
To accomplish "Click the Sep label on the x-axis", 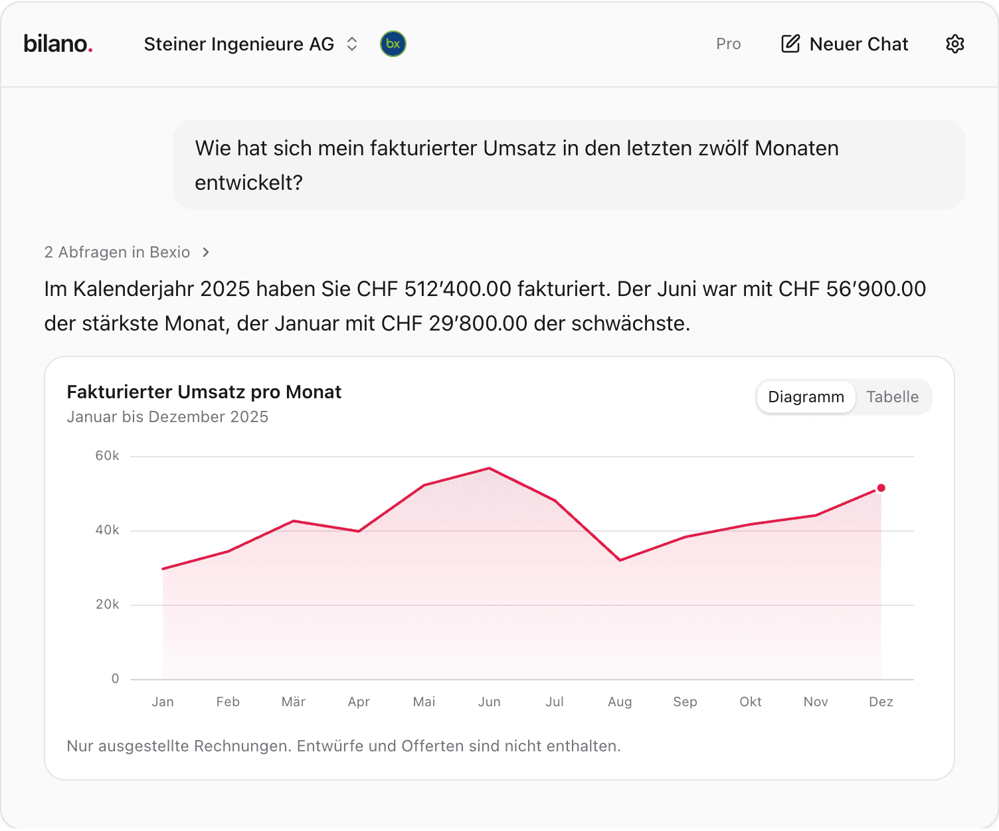I will click(x=685, y=702).
